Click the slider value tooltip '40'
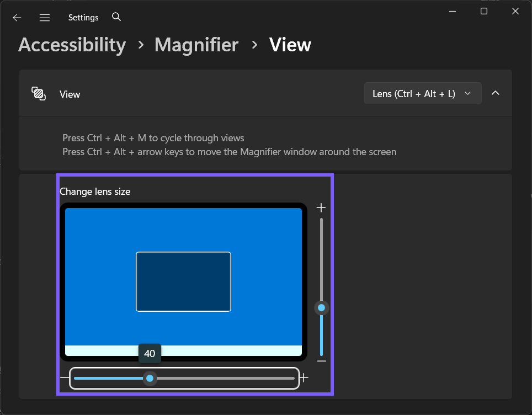 coord(150,353)
